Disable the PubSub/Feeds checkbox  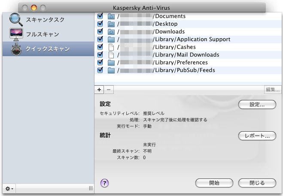click(x=100, y=70)
